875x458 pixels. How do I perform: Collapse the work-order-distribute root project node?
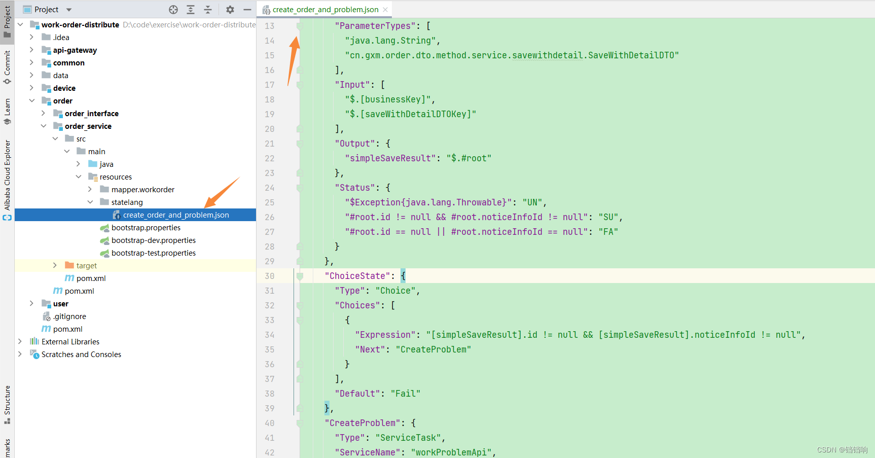pos(20,24)
